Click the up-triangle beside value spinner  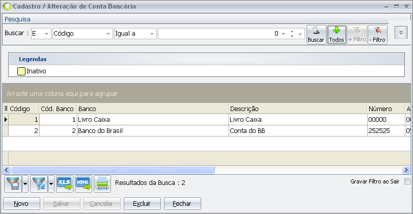[300, 34]
